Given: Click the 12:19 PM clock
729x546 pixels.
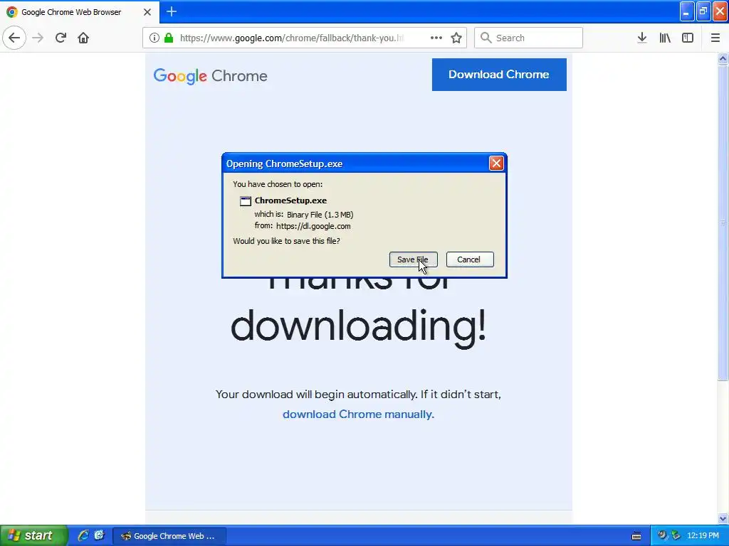Looking at the screenshot, I should click(703, 536).
